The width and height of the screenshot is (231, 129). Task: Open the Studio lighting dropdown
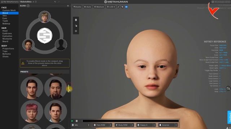(78, 7)
